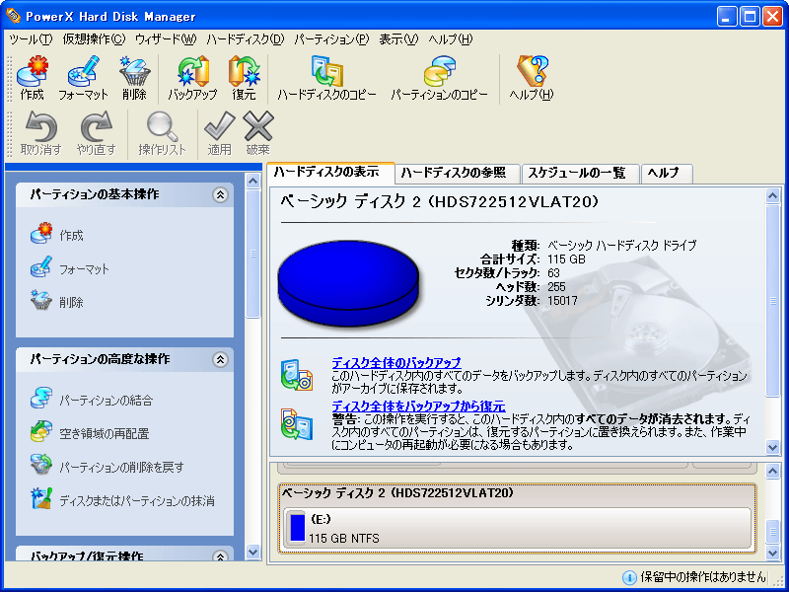Choose ディスクまたはパーティションの抹消 in the sidebar
The image size is (789, 592).
[121, 500]
